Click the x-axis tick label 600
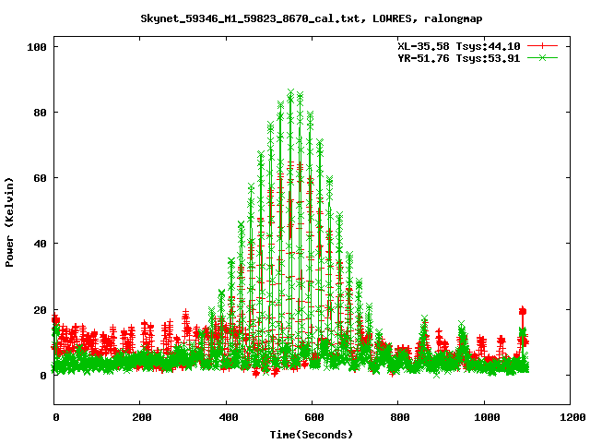The image size is (590, 443). coord(314,417)
